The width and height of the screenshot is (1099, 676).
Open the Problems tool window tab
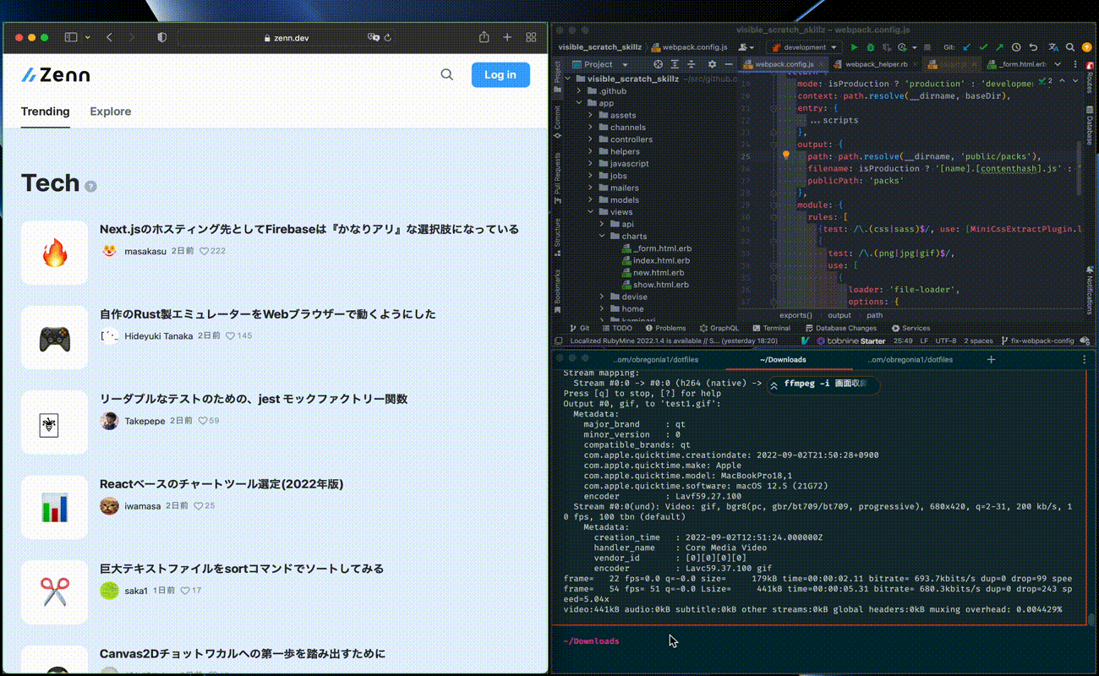pyautogui.click(x=664, y=328)
